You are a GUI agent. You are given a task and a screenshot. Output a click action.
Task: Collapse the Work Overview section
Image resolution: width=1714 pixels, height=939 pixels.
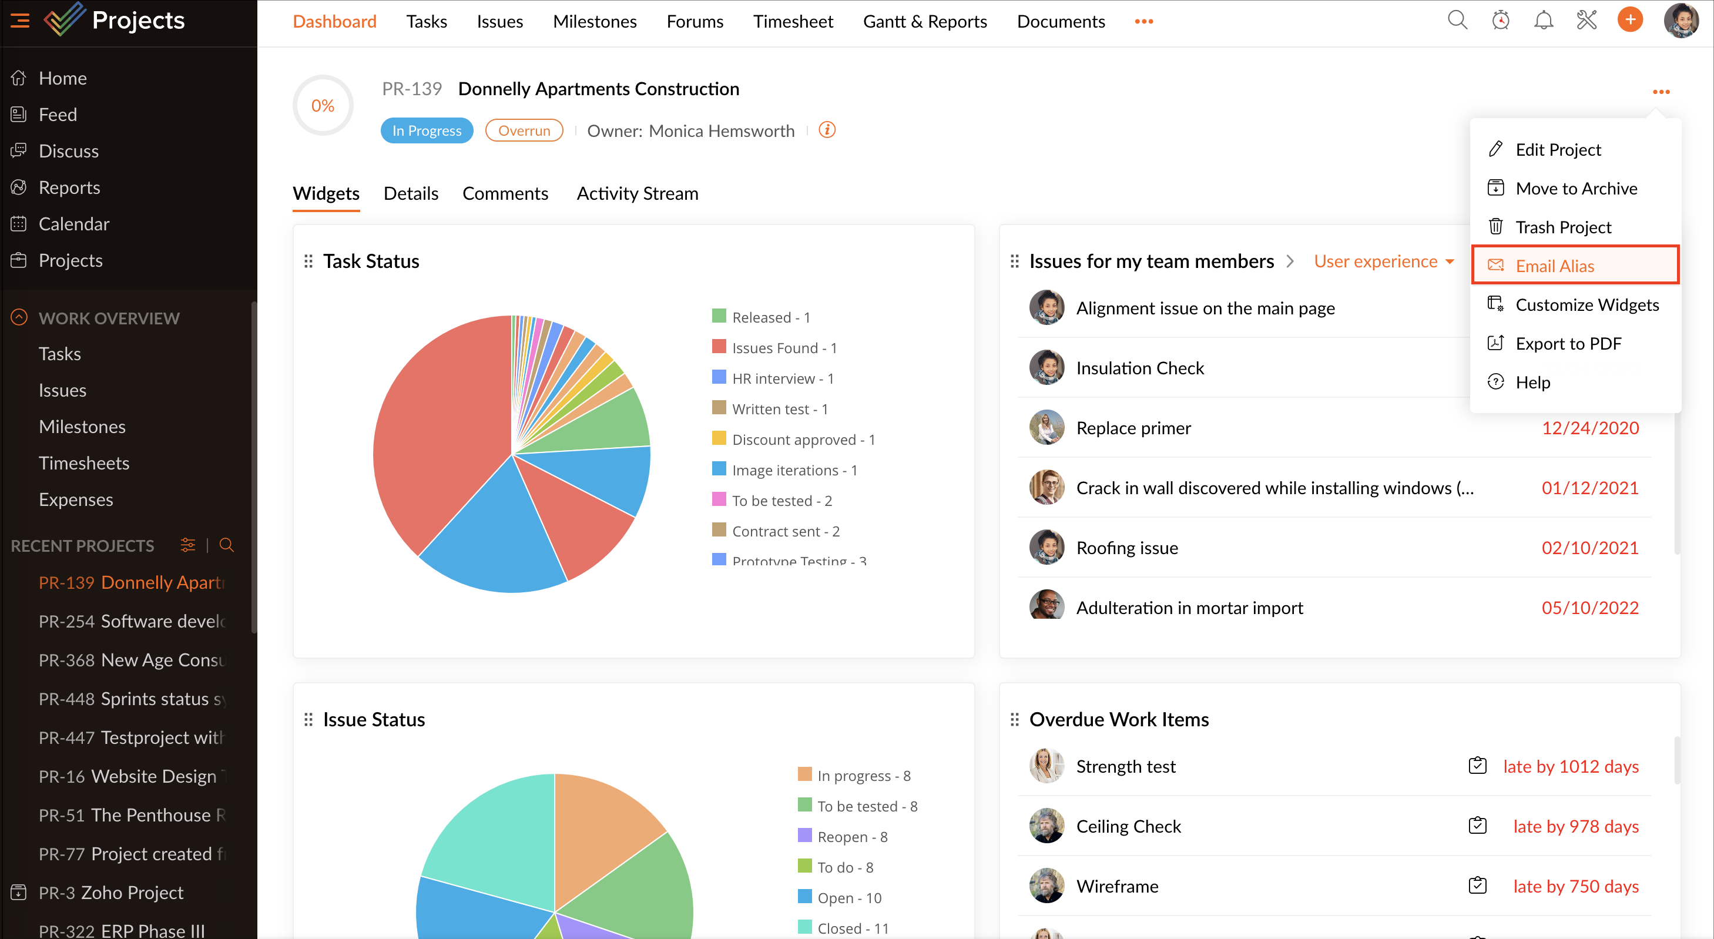click(x=19, y=317)
